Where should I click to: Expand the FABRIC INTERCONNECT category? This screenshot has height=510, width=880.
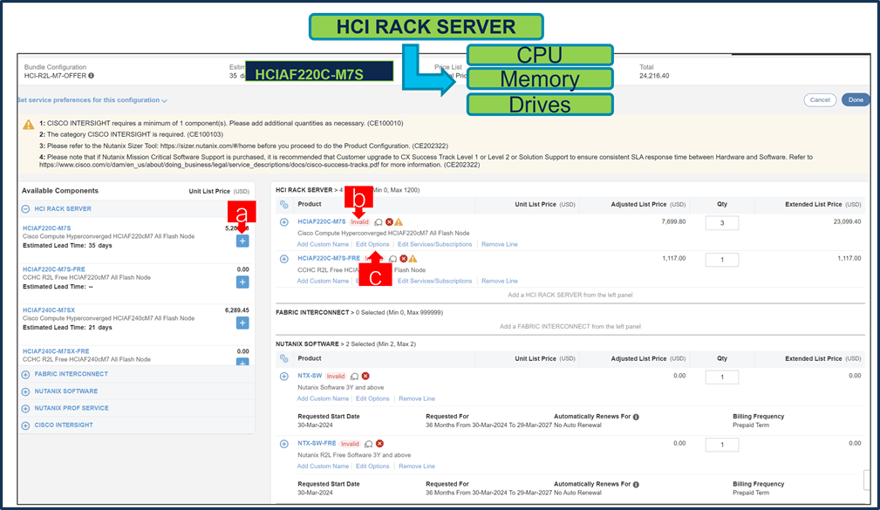(x=26, y=374)
